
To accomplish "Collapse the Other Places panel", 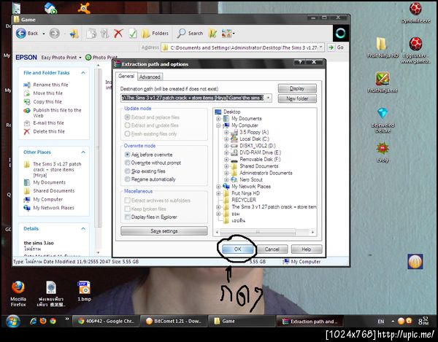I will (x=83, y=152).
